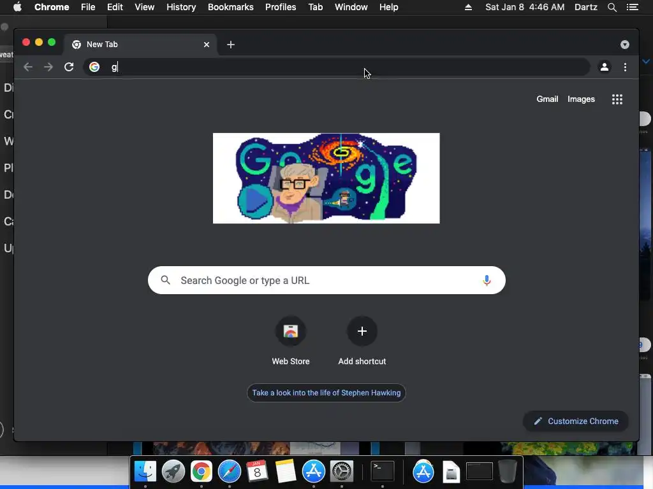Open the first App Store icon in Dock

point(313,472)
